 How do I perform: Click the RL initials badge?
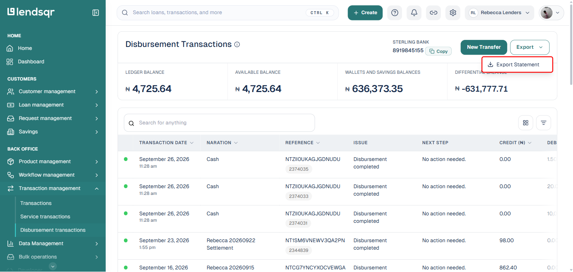pyautogui.click(x=473, y=13)
